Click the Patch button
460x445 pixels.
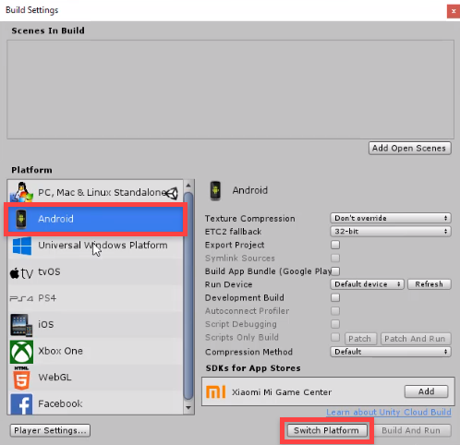(x=360, y=339)
